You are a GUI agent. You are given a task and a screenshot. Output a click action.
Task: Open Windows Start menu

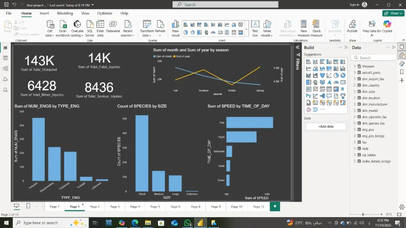click(6, 223)
